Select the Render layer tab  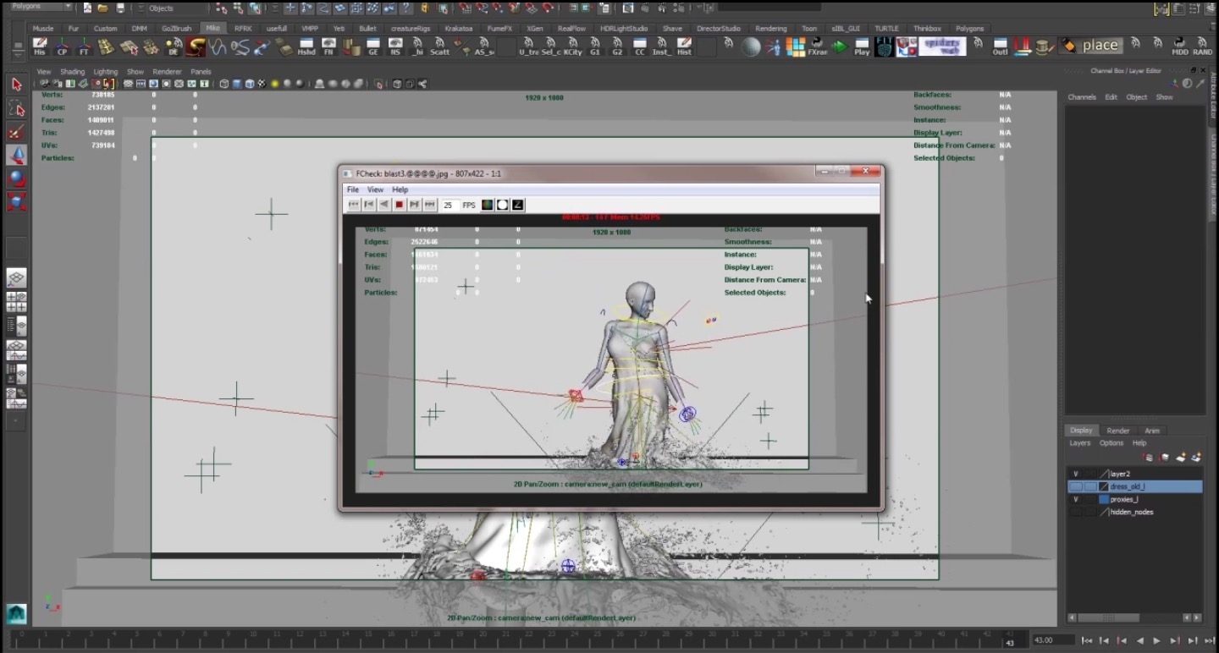1117,431
